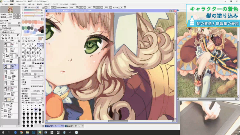Toggle 不透明度保護 checkbox

[x=1, y=28]
